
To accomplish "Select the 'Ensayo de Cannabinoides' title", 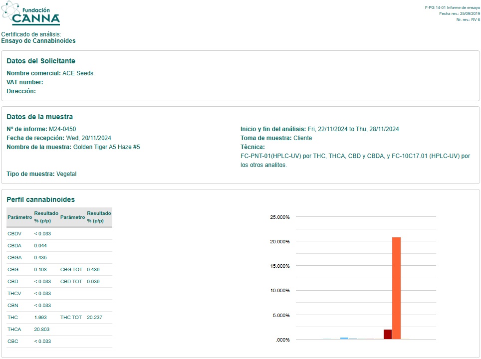I will tap(38, 41).
